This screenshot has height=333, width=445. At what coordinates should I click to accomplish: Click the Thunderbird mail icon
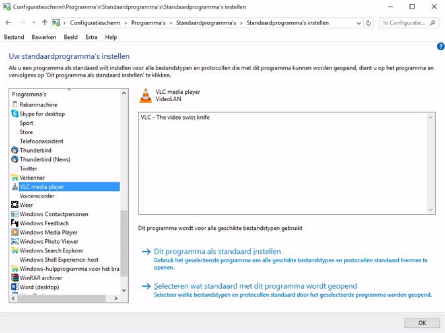tap(15, 150)
